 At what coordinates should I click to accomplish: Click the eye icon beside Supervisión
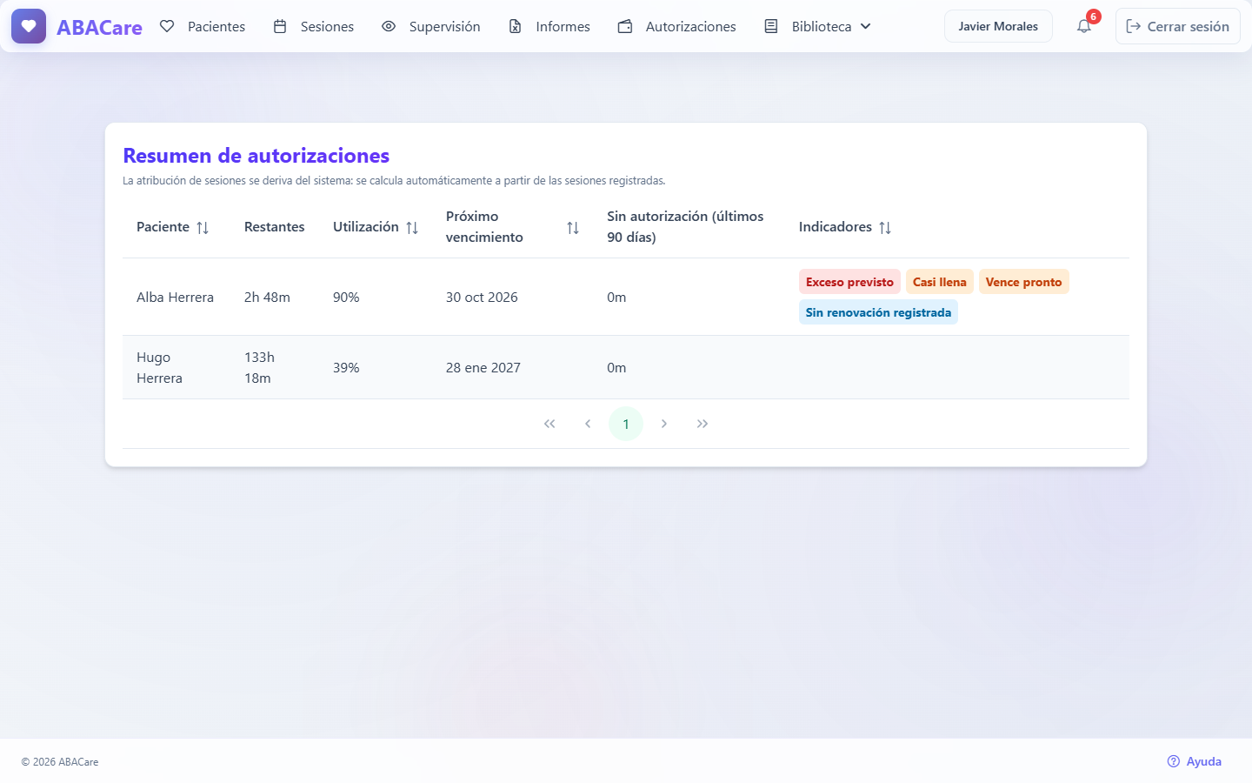click(x=389, y=26)
